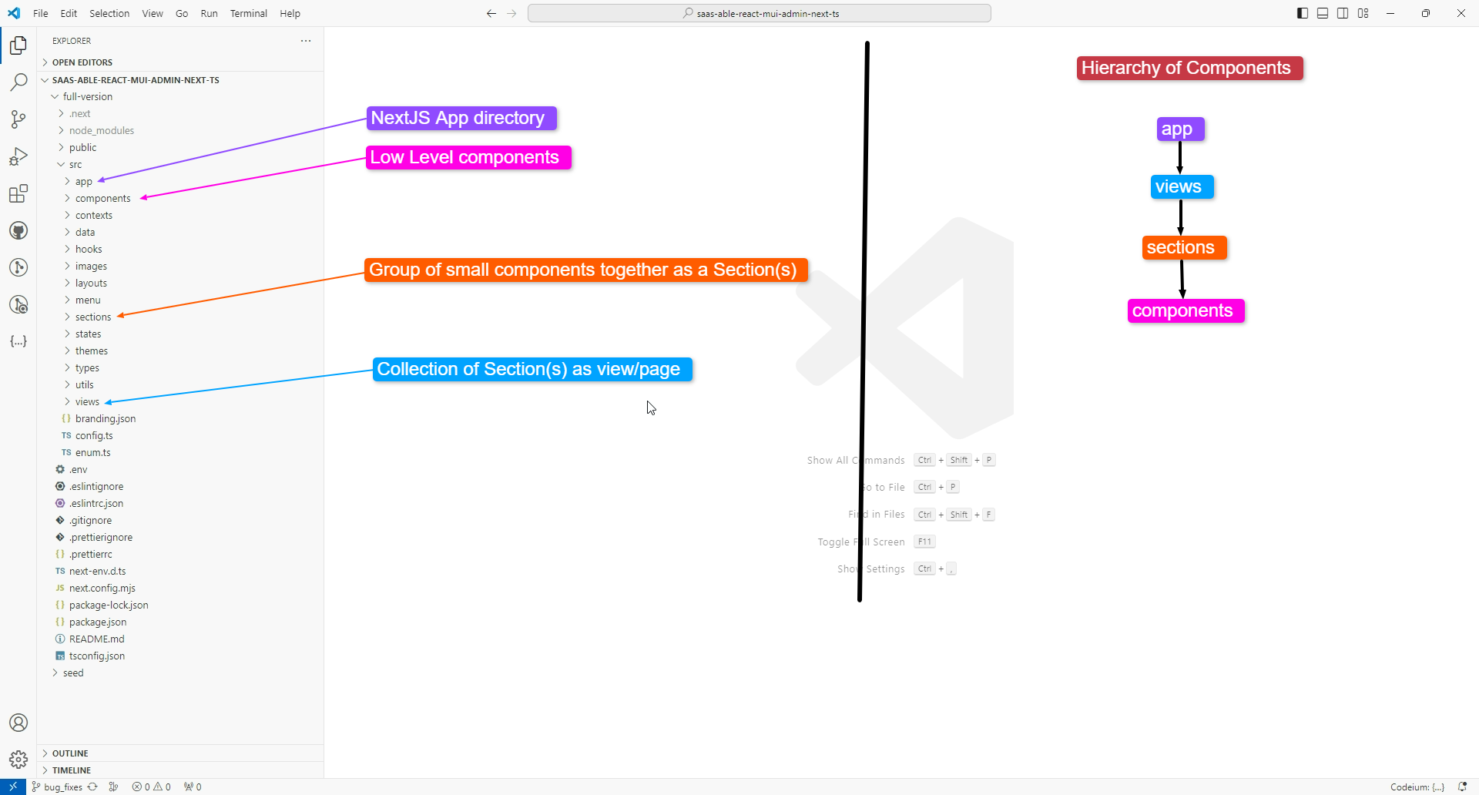Toggle the secondary side bar layout icon

pyautogui.click(x=1343, y=13)
